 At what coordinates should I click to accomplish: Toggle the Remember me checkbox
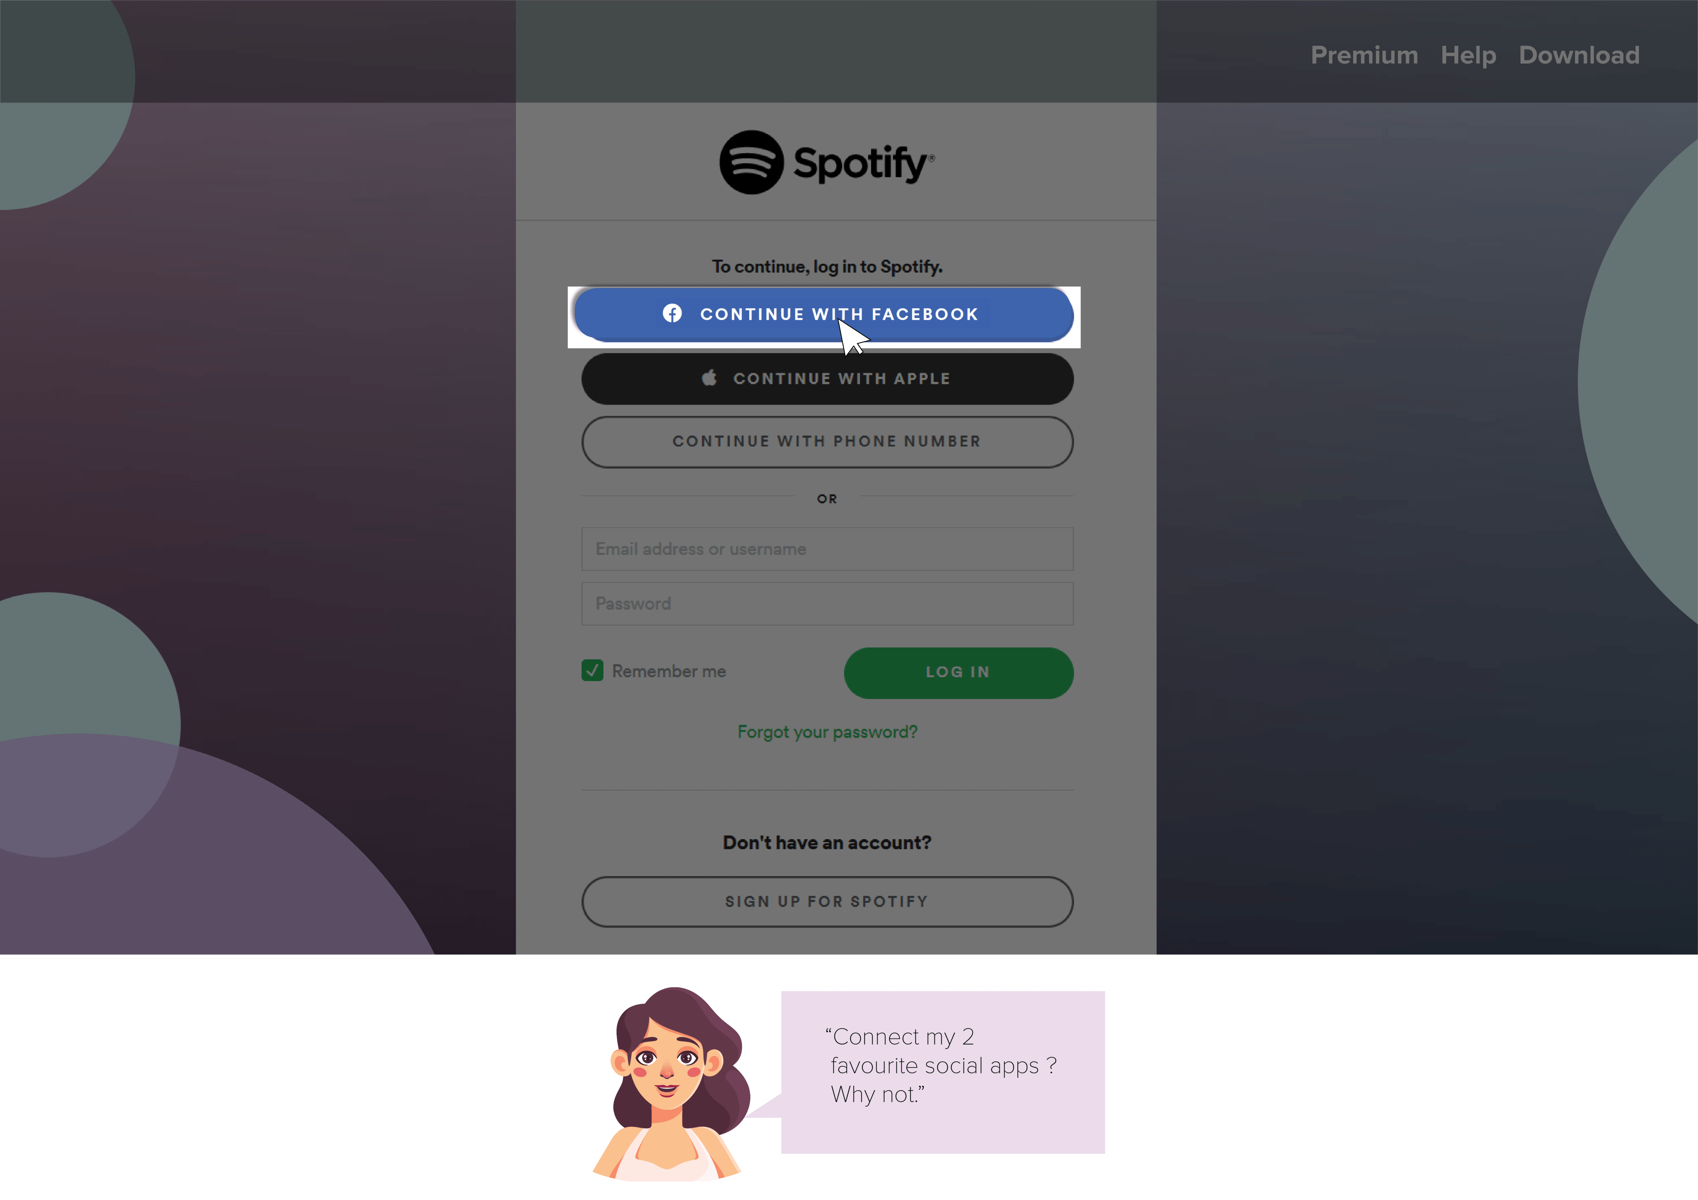(592, 670)
